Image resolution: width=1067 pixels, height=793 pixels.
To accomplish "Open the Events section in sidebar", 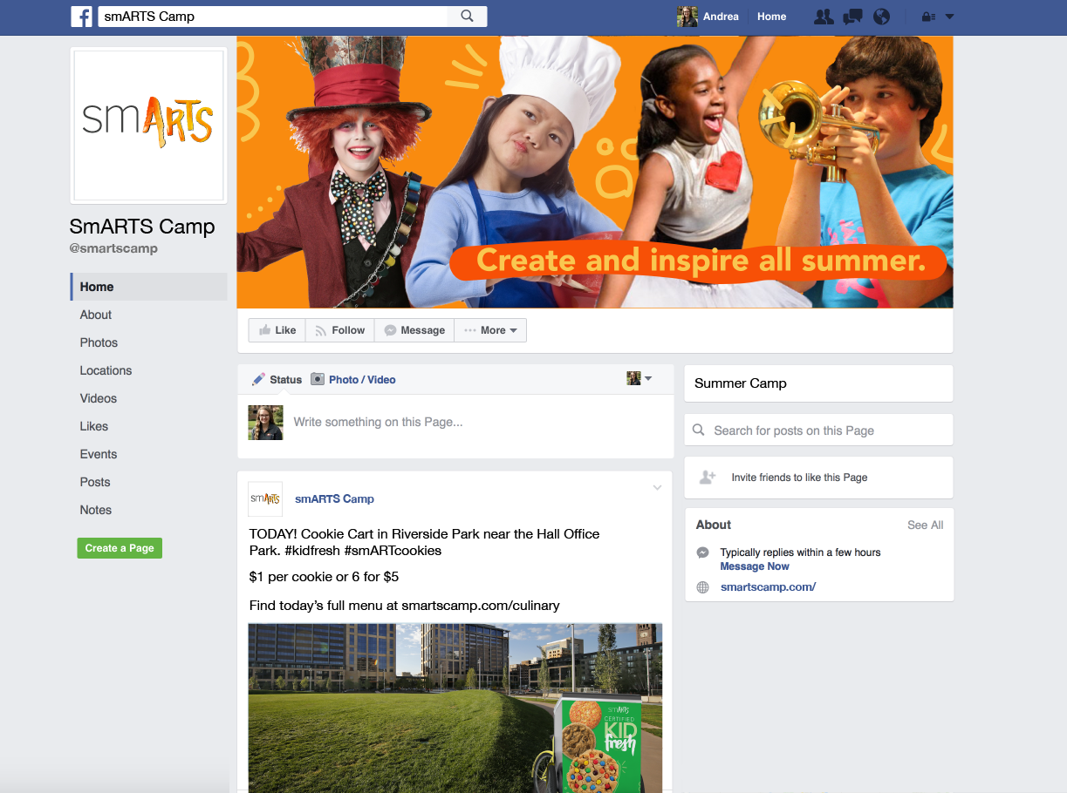I will point(99,454).
